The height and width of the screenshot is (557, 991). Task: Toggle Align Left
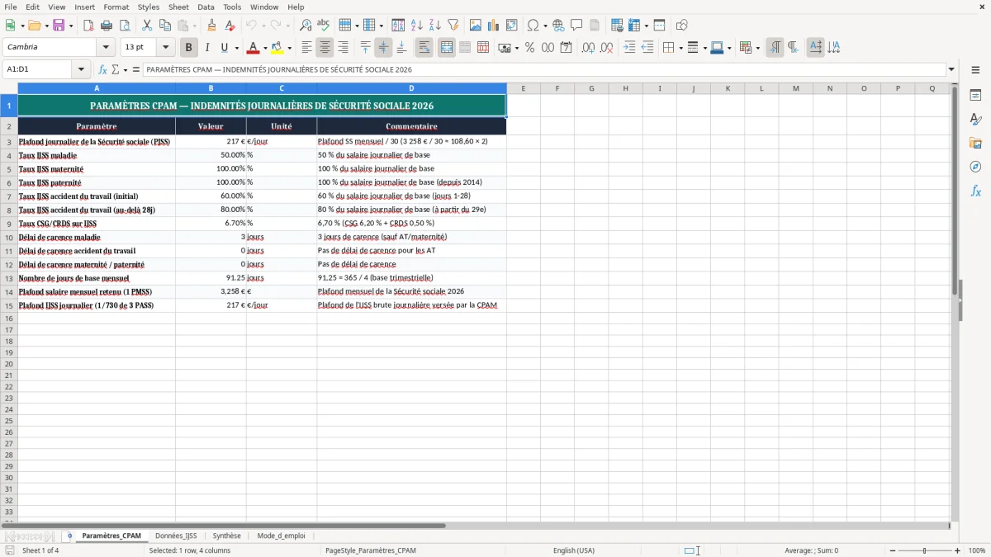point(307,48)
